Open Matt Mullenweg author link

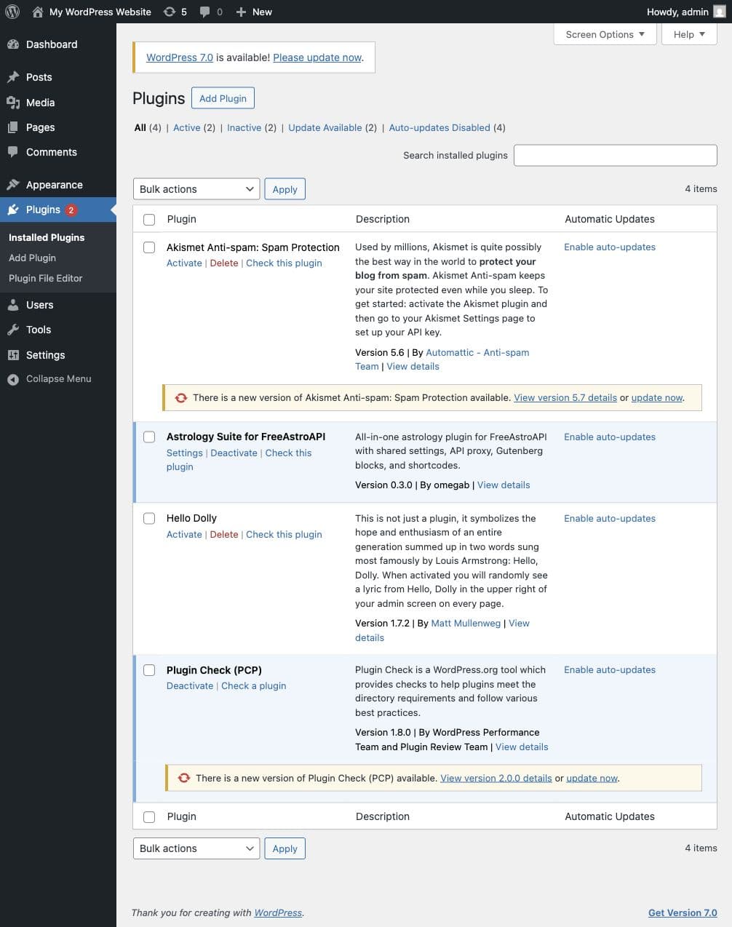click(466, 623)
